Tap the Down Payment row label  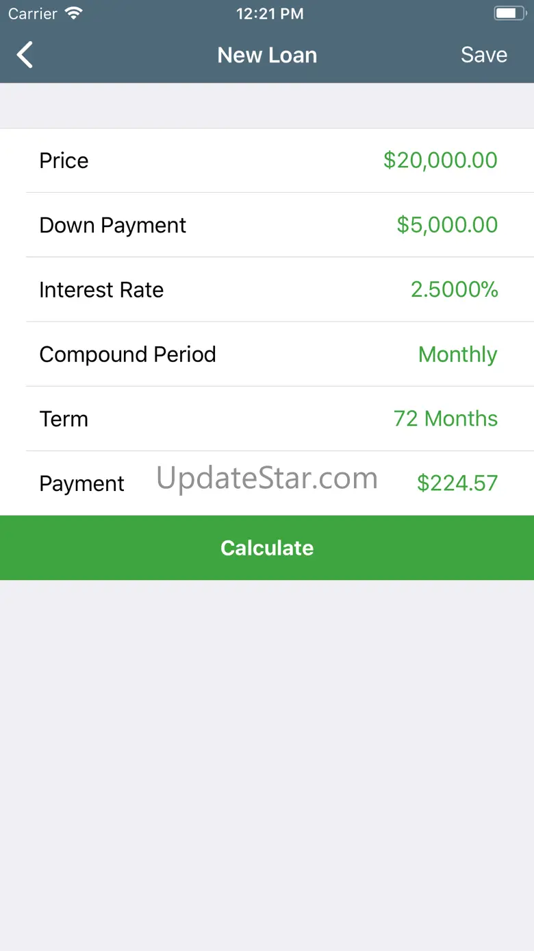(113, 225)
